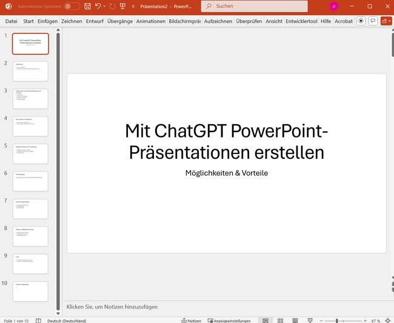Click the thumbnail pane scroll-down arrow
The width and height of the screenshot is (394, 323).
click(58, 313)
